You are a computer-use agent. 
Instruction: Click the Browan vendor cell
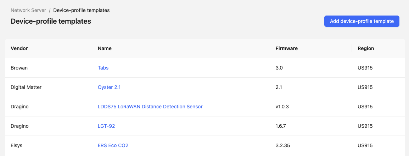tap(19, 68)
